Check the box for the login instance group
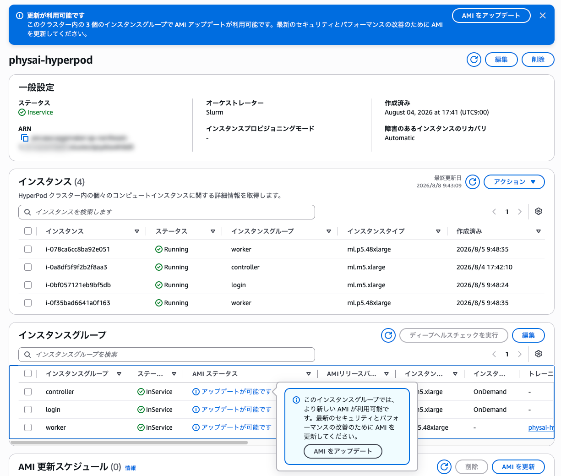Screen dimensions: 561x476 tap(28, 410)
